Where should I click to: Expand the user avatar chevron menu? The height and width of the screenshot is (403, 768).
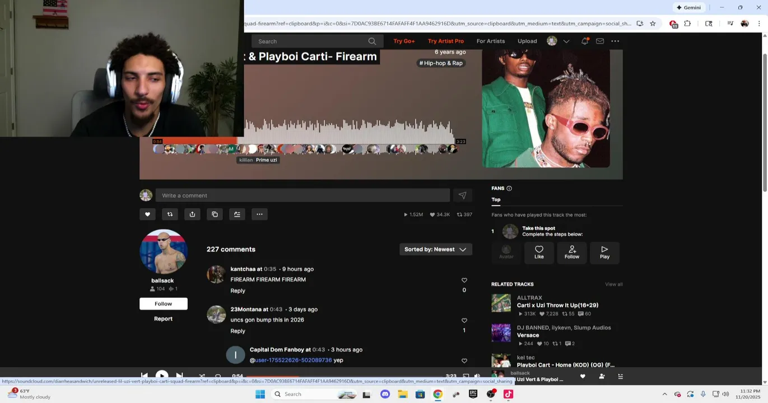(566, 41)
